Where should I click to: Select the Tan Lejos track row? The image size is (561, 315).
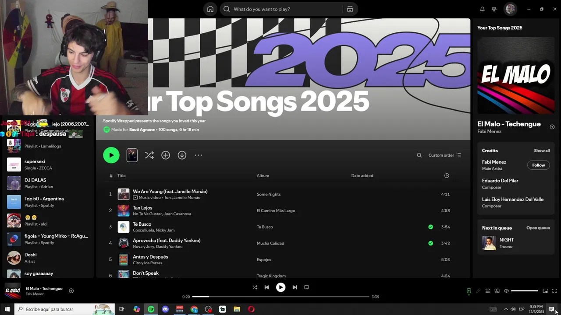(284, 210)
